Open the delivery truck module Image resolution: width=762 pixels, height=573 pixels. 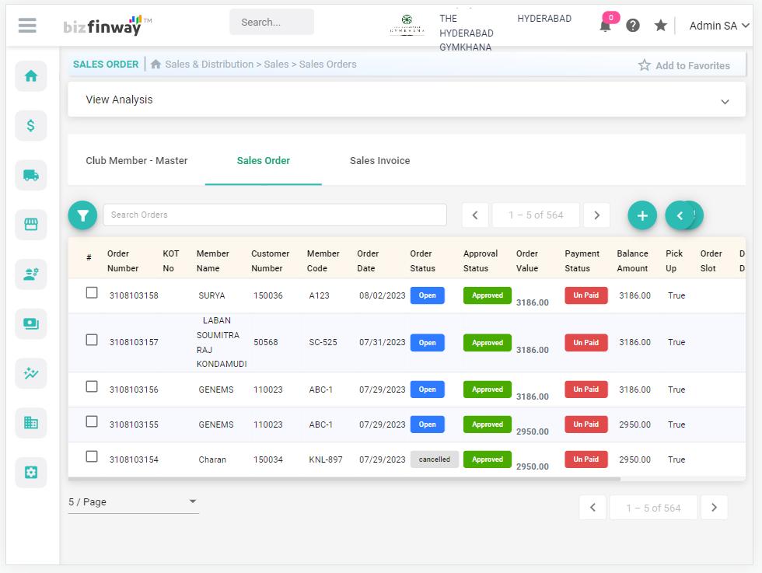(31, 175)
